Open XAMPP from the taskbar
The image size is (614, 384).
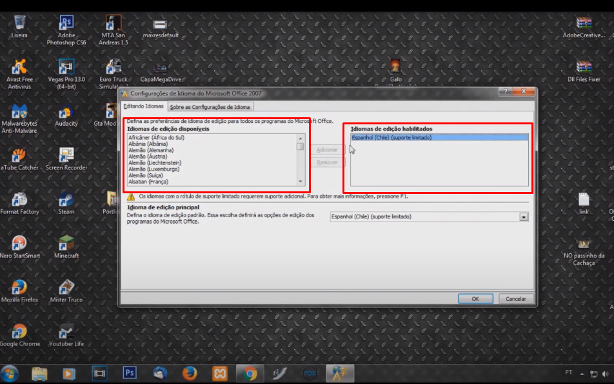220,374
